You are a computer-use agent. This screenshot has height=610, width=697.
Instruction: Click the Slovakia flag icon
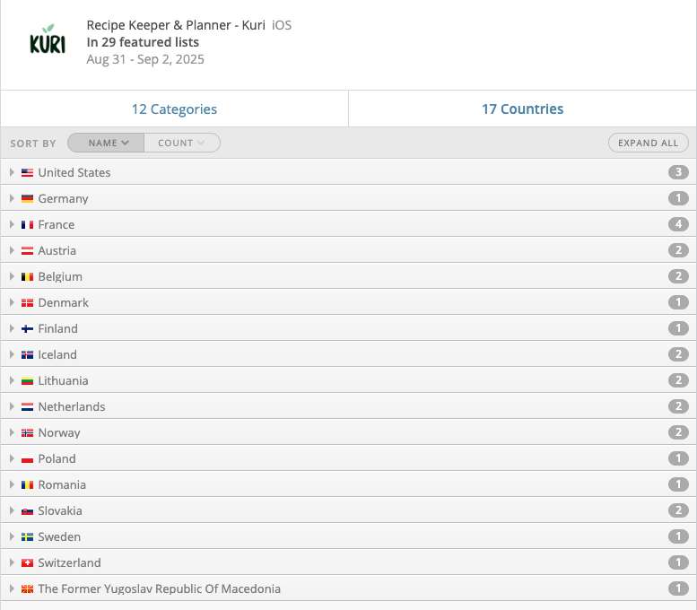tap(27, 510)
